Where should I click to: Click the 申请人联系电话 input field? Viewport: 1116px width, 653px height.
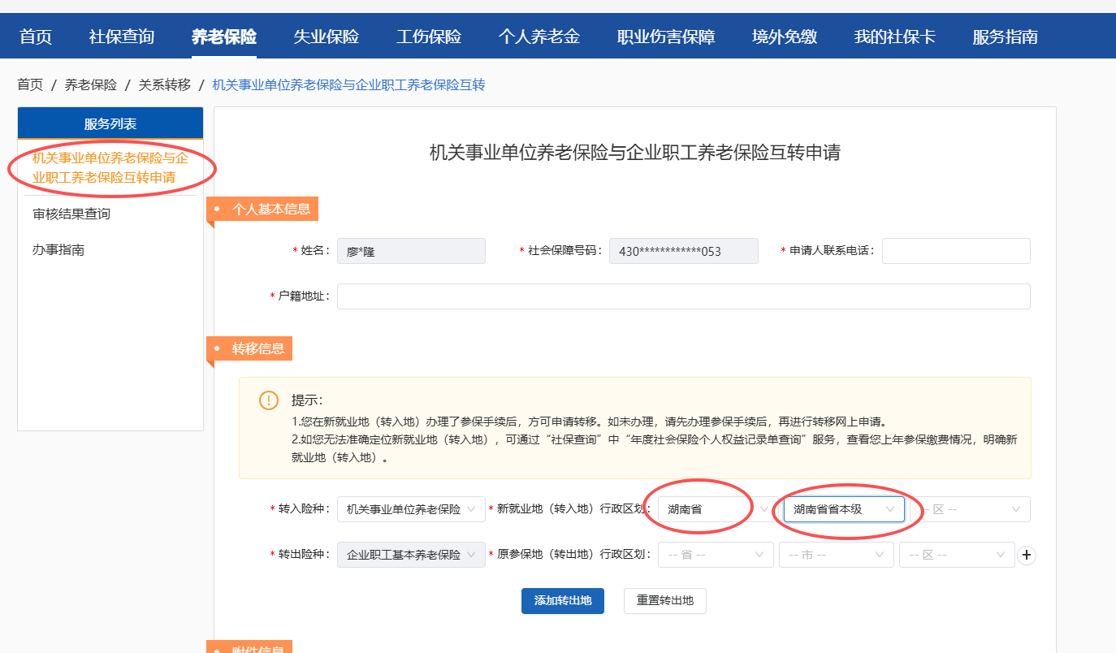tap(955, 251)
